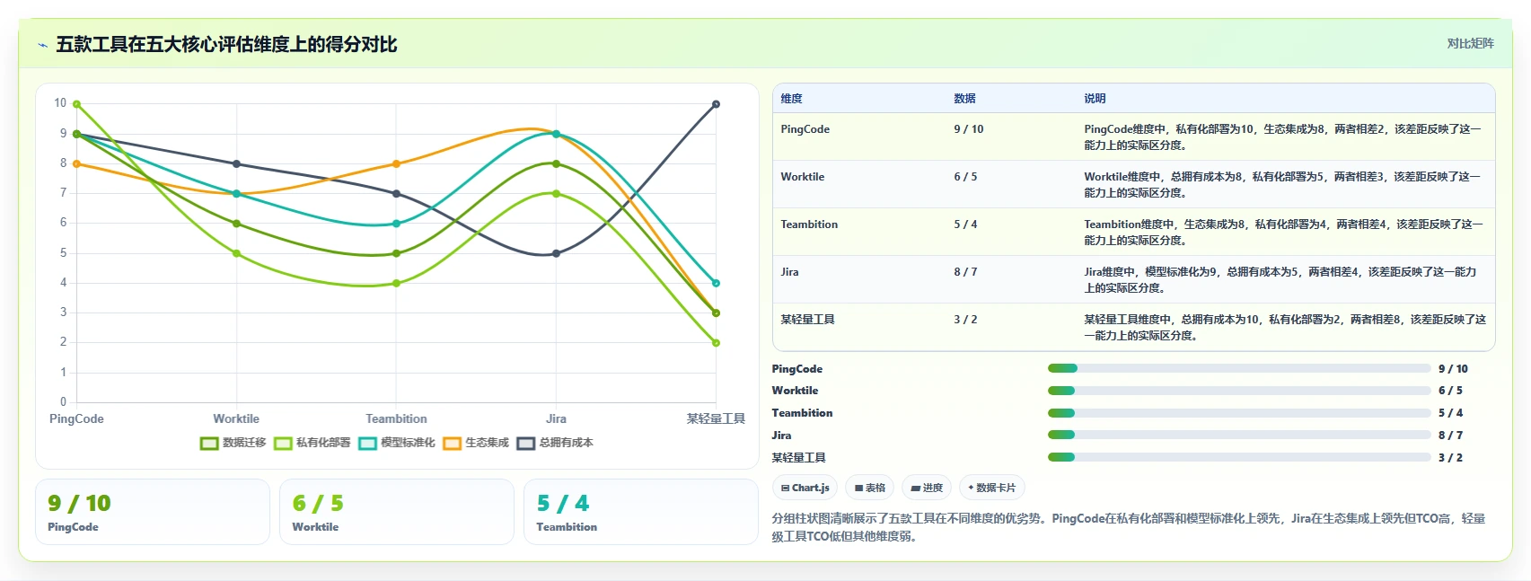Click the 8 / 7 value beside Jira progress bar
The image size is (1531, 581).
[x=1450, y=435]
